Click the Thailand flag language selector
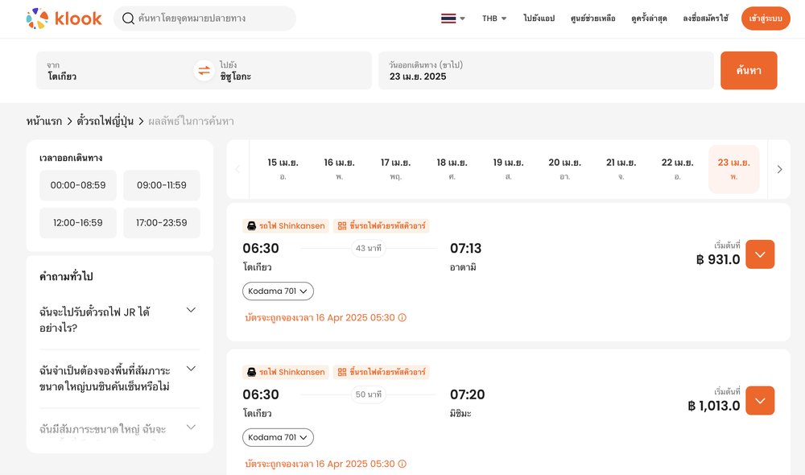 [x=452, y=19]
